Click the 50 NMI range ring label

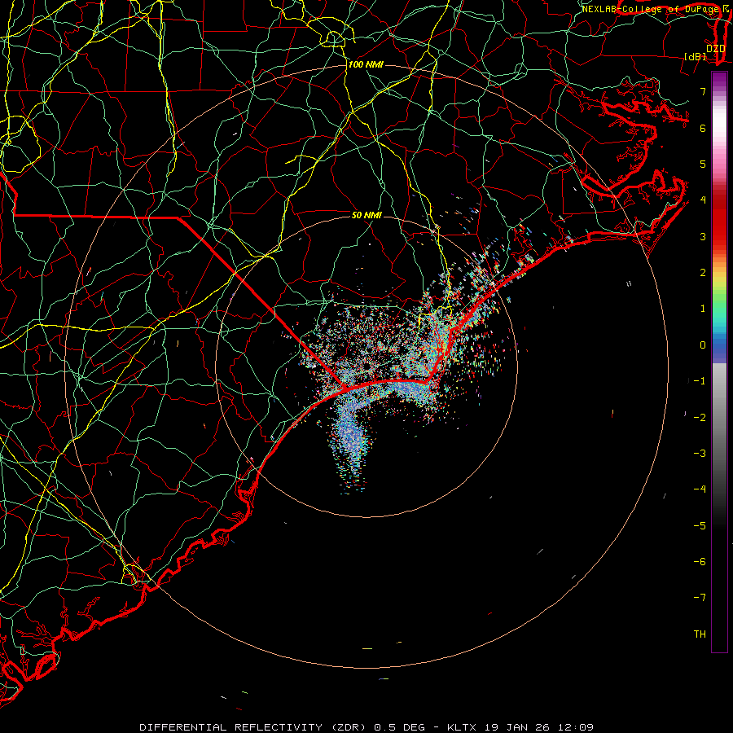tap(366, 215)
